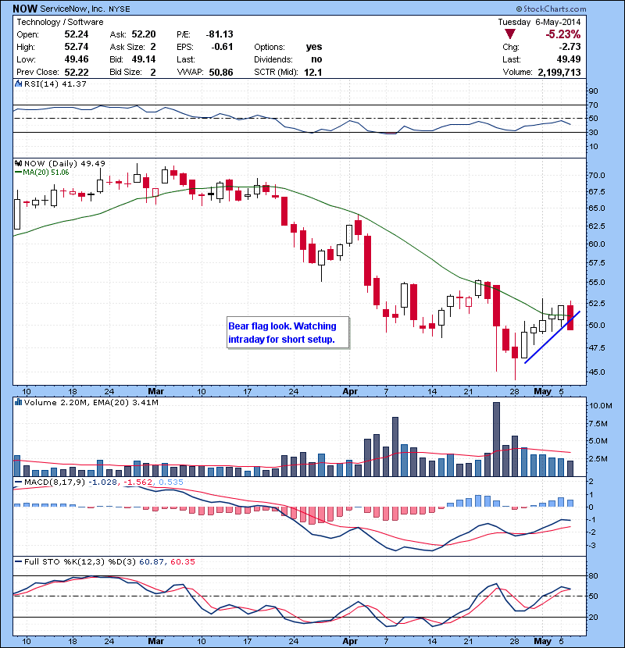
Task: Select the Ask price 52.20
Action: coord(144,34)
